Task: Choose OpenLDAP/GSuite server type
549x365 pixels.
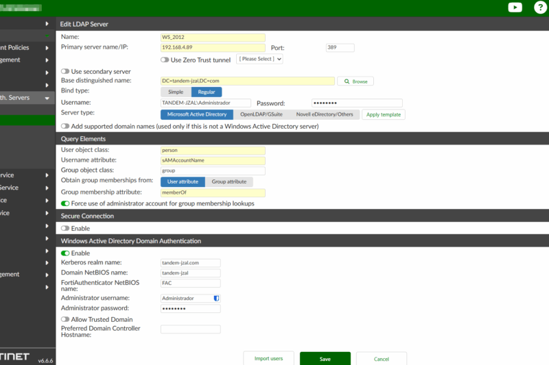Action: tap(261, 114)
